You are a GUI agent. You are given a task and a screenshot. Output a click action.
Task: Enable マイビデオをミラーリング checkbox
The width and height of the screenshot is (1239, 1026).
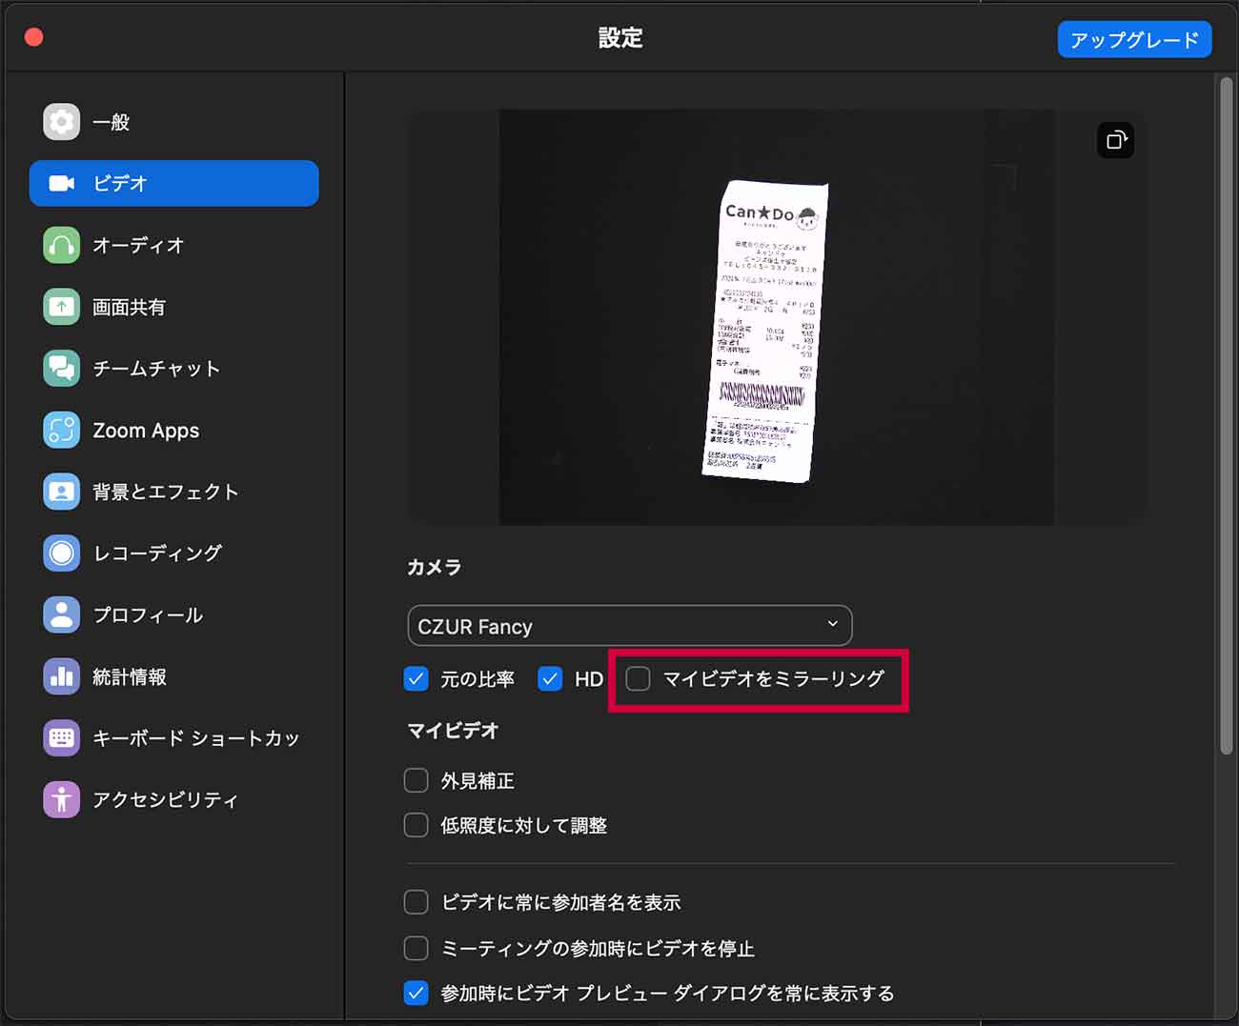pyautogui.click(x=638, y=679)
